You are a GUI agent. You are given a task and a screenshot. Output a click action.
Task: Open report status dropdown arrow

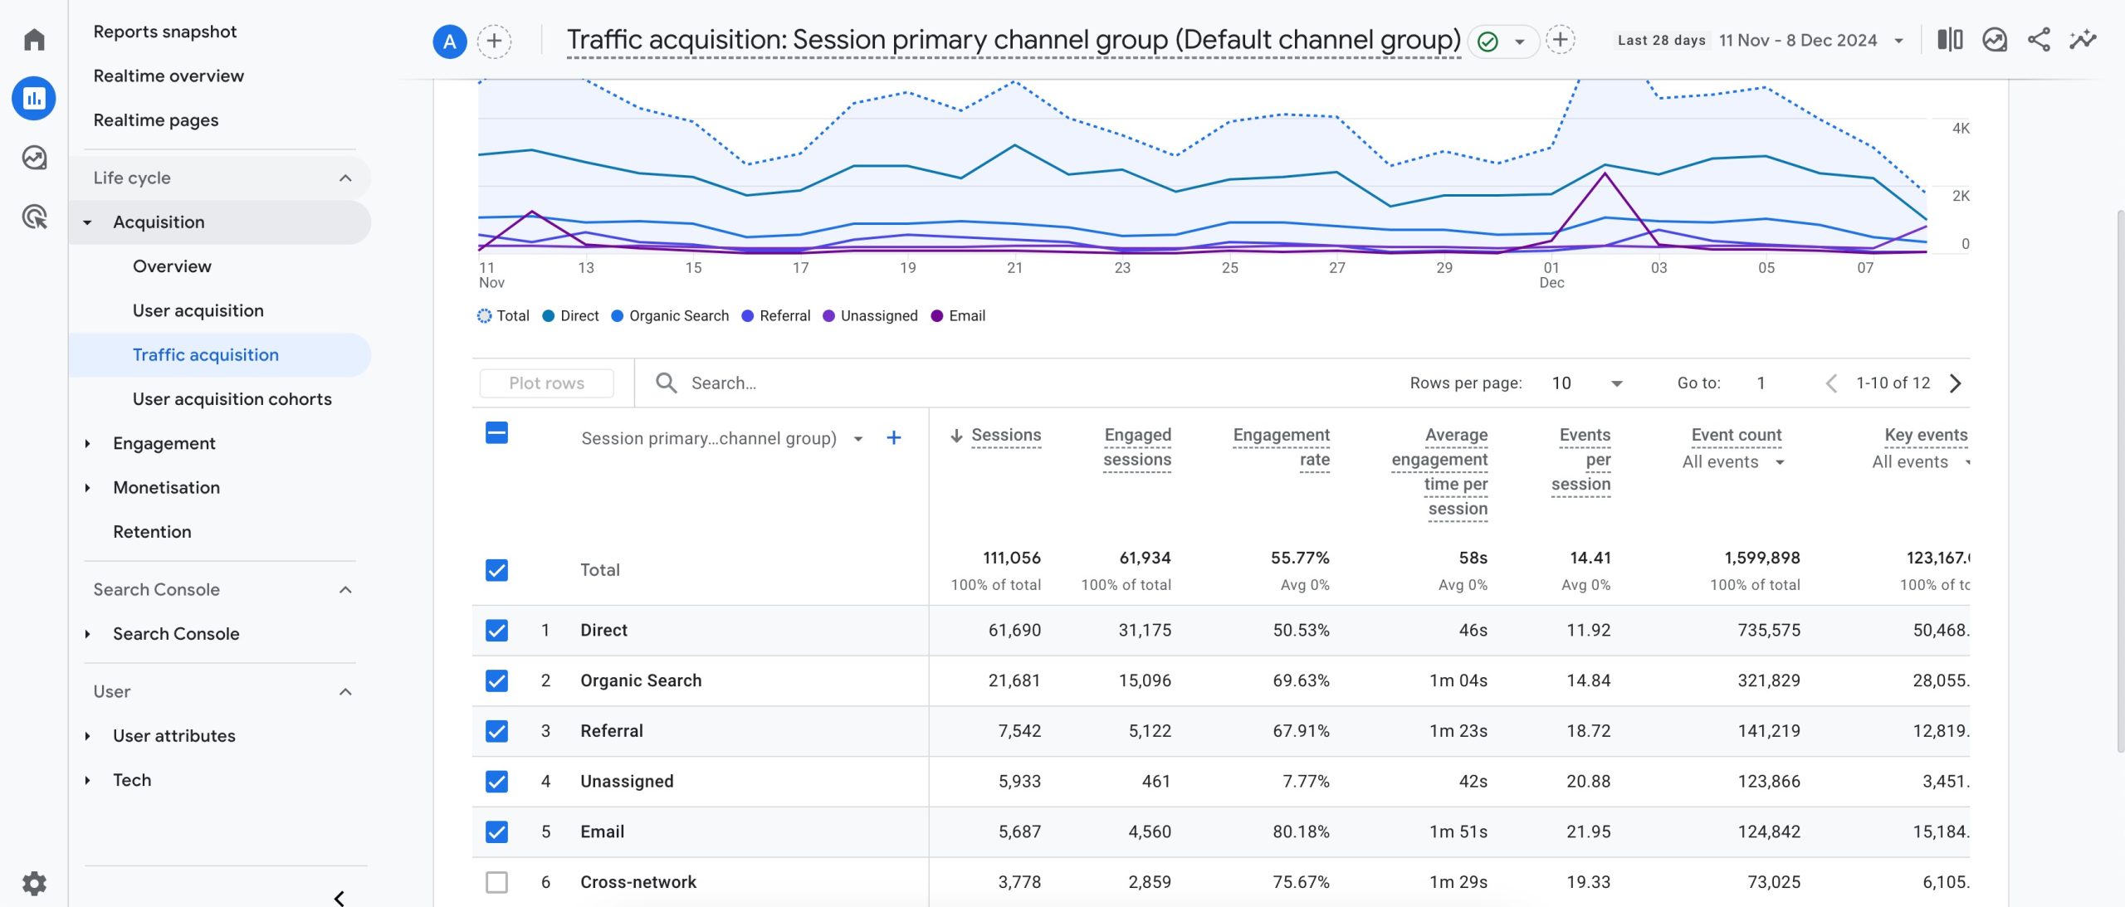1520,41
